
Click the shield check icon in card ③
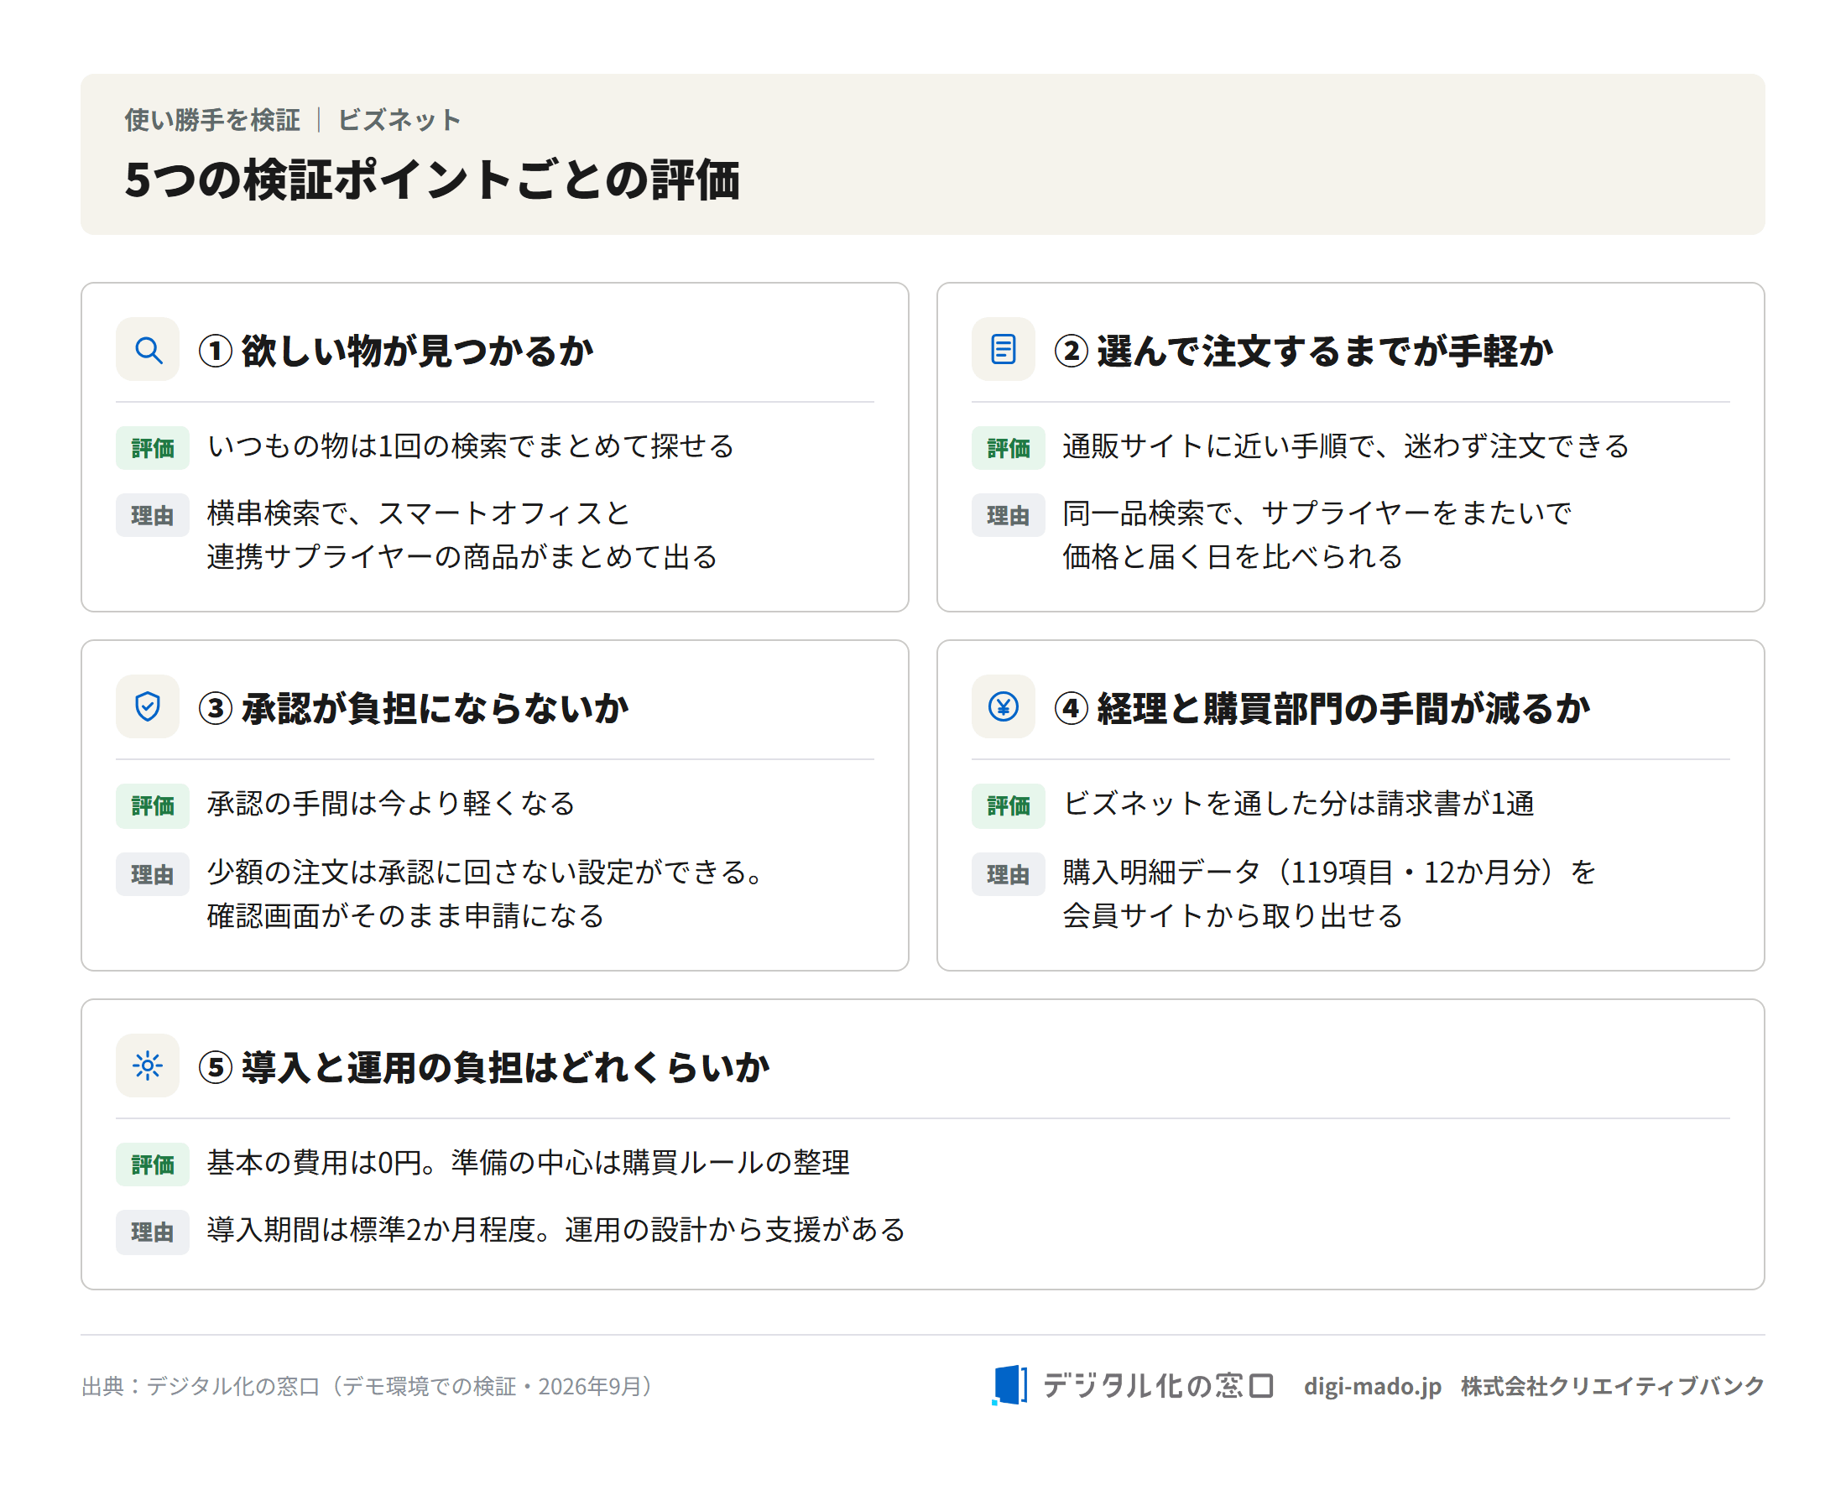148,706
